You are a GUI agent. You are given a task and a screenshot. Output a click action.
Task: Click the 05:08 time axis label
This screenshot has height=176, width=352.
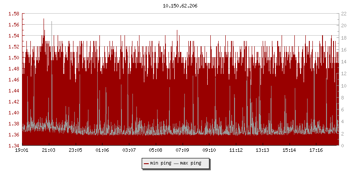click(x=156, y=150)
